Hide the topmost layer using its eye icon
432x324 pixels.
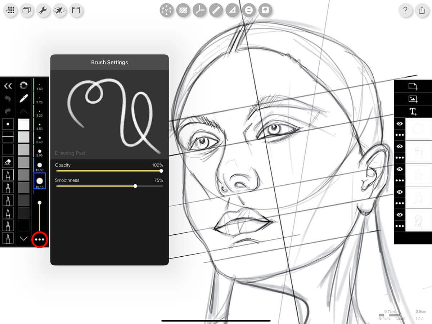400,123
